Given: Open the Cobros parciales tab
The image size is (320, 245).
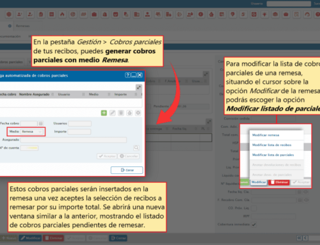Looking at the screenshot, I should tap(12, 62).
